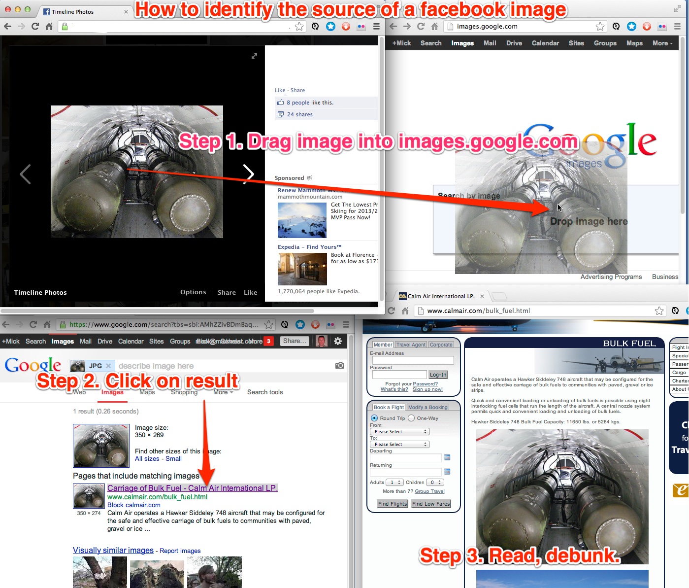Open new tab button beside Calm Air tab
The width and height of the screenshot is (689, 588).
tap(499, 296)
